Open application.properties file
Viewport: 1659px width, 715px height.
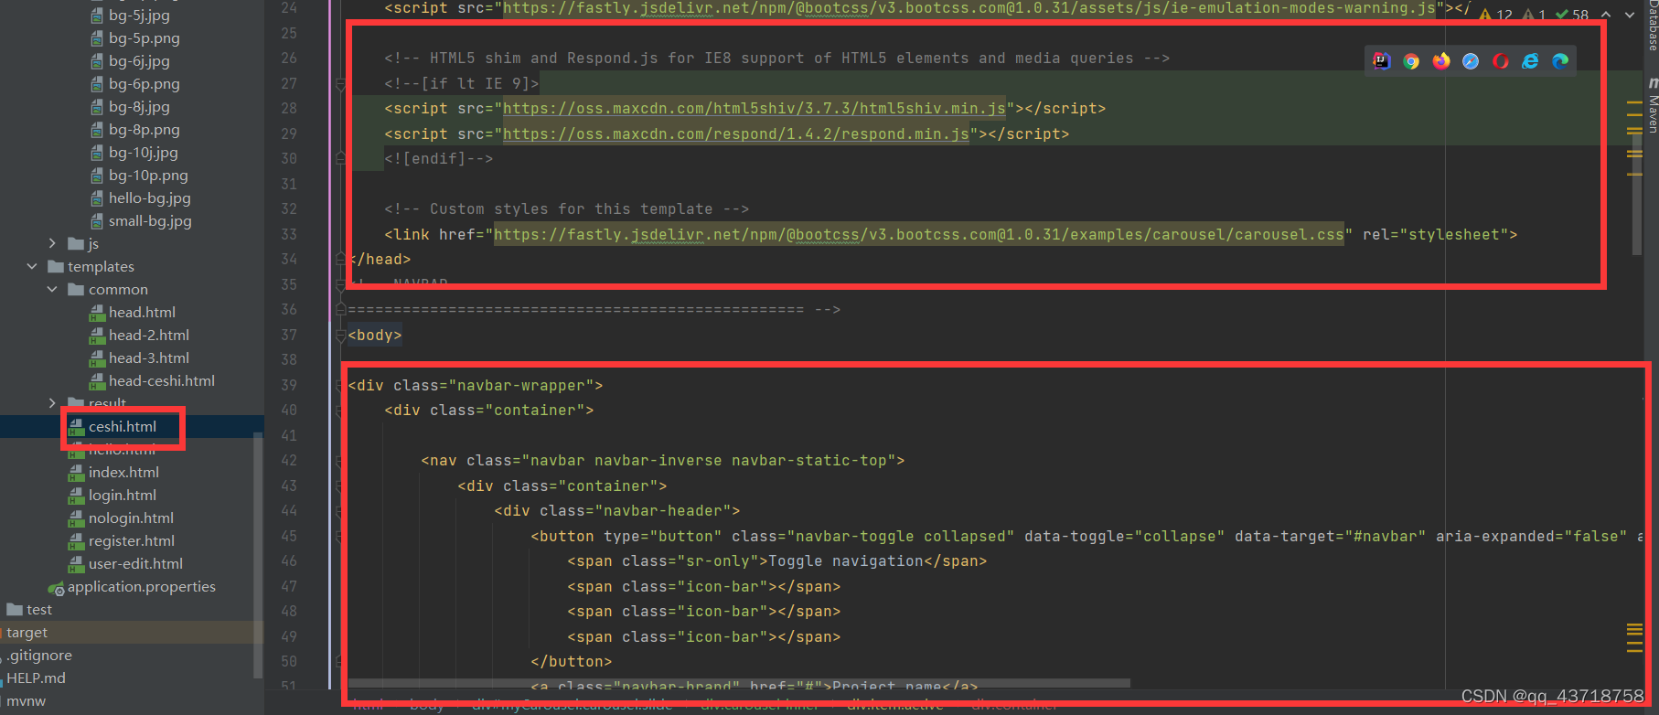142,587
